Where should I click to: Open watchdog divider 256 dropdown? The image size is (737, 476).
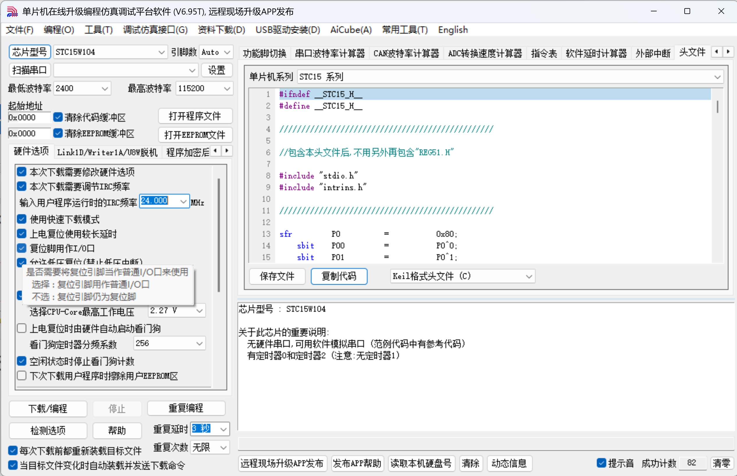(x=170, y=343)
